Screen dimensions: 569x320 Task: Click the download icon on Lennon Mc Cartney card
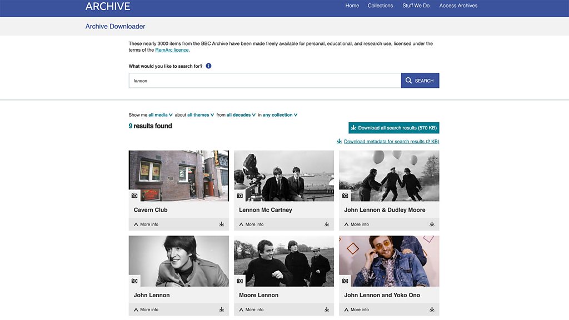(327, 224)
